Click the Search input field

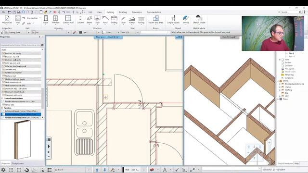(x=289, y=12)
